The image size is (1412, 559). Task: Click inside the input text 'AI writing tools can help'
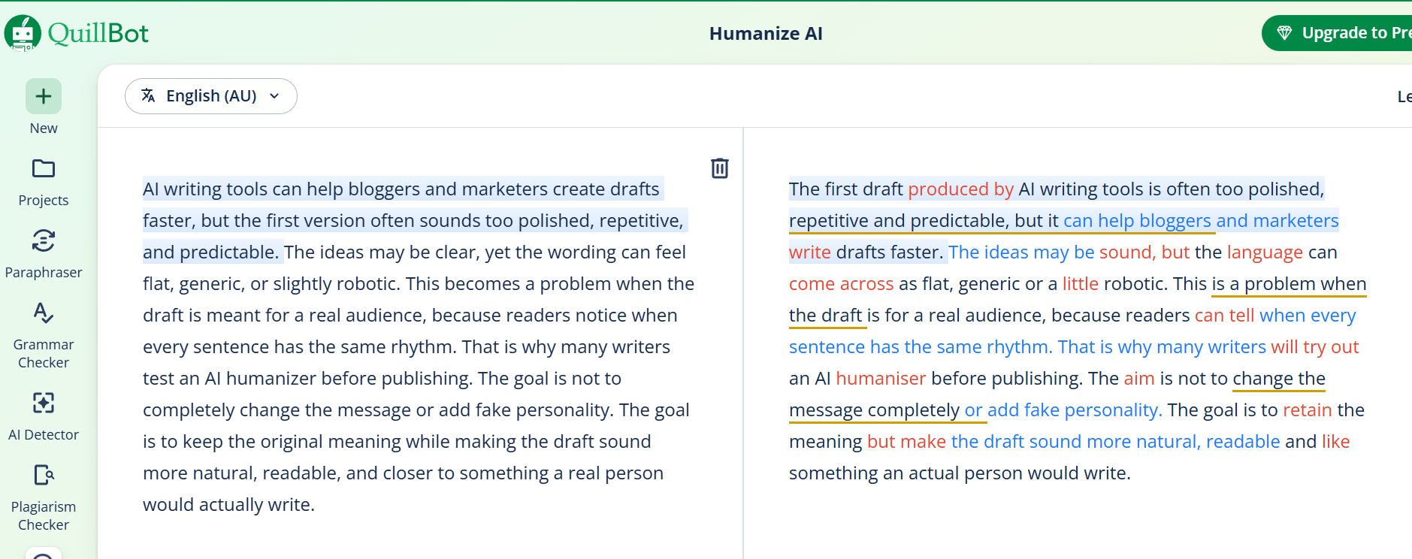pos(243,189)
